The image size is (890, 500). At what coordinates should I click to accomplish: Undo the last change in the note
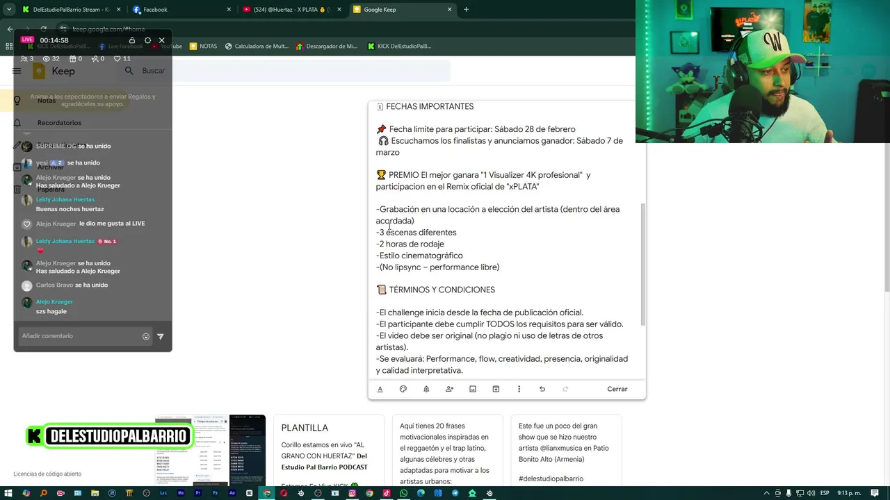coord(542,389)
